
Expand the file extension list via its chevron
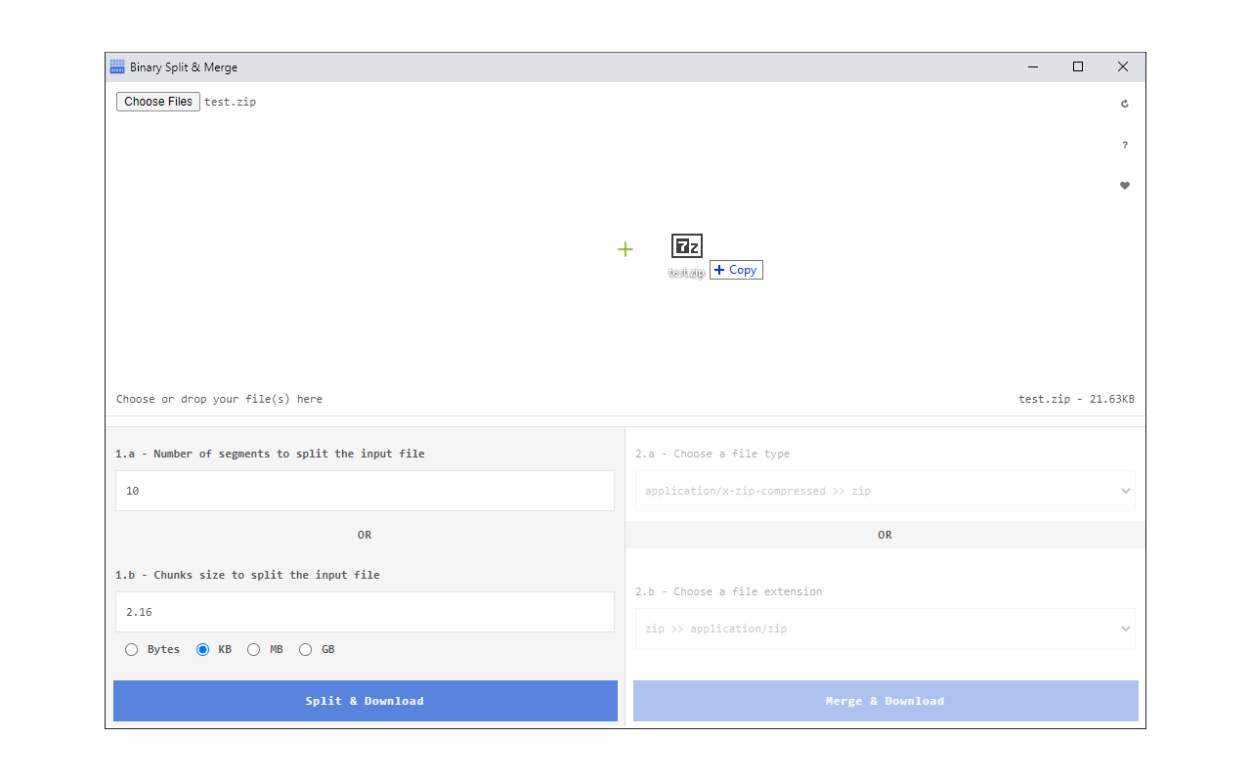click(x=1126, y=629)
